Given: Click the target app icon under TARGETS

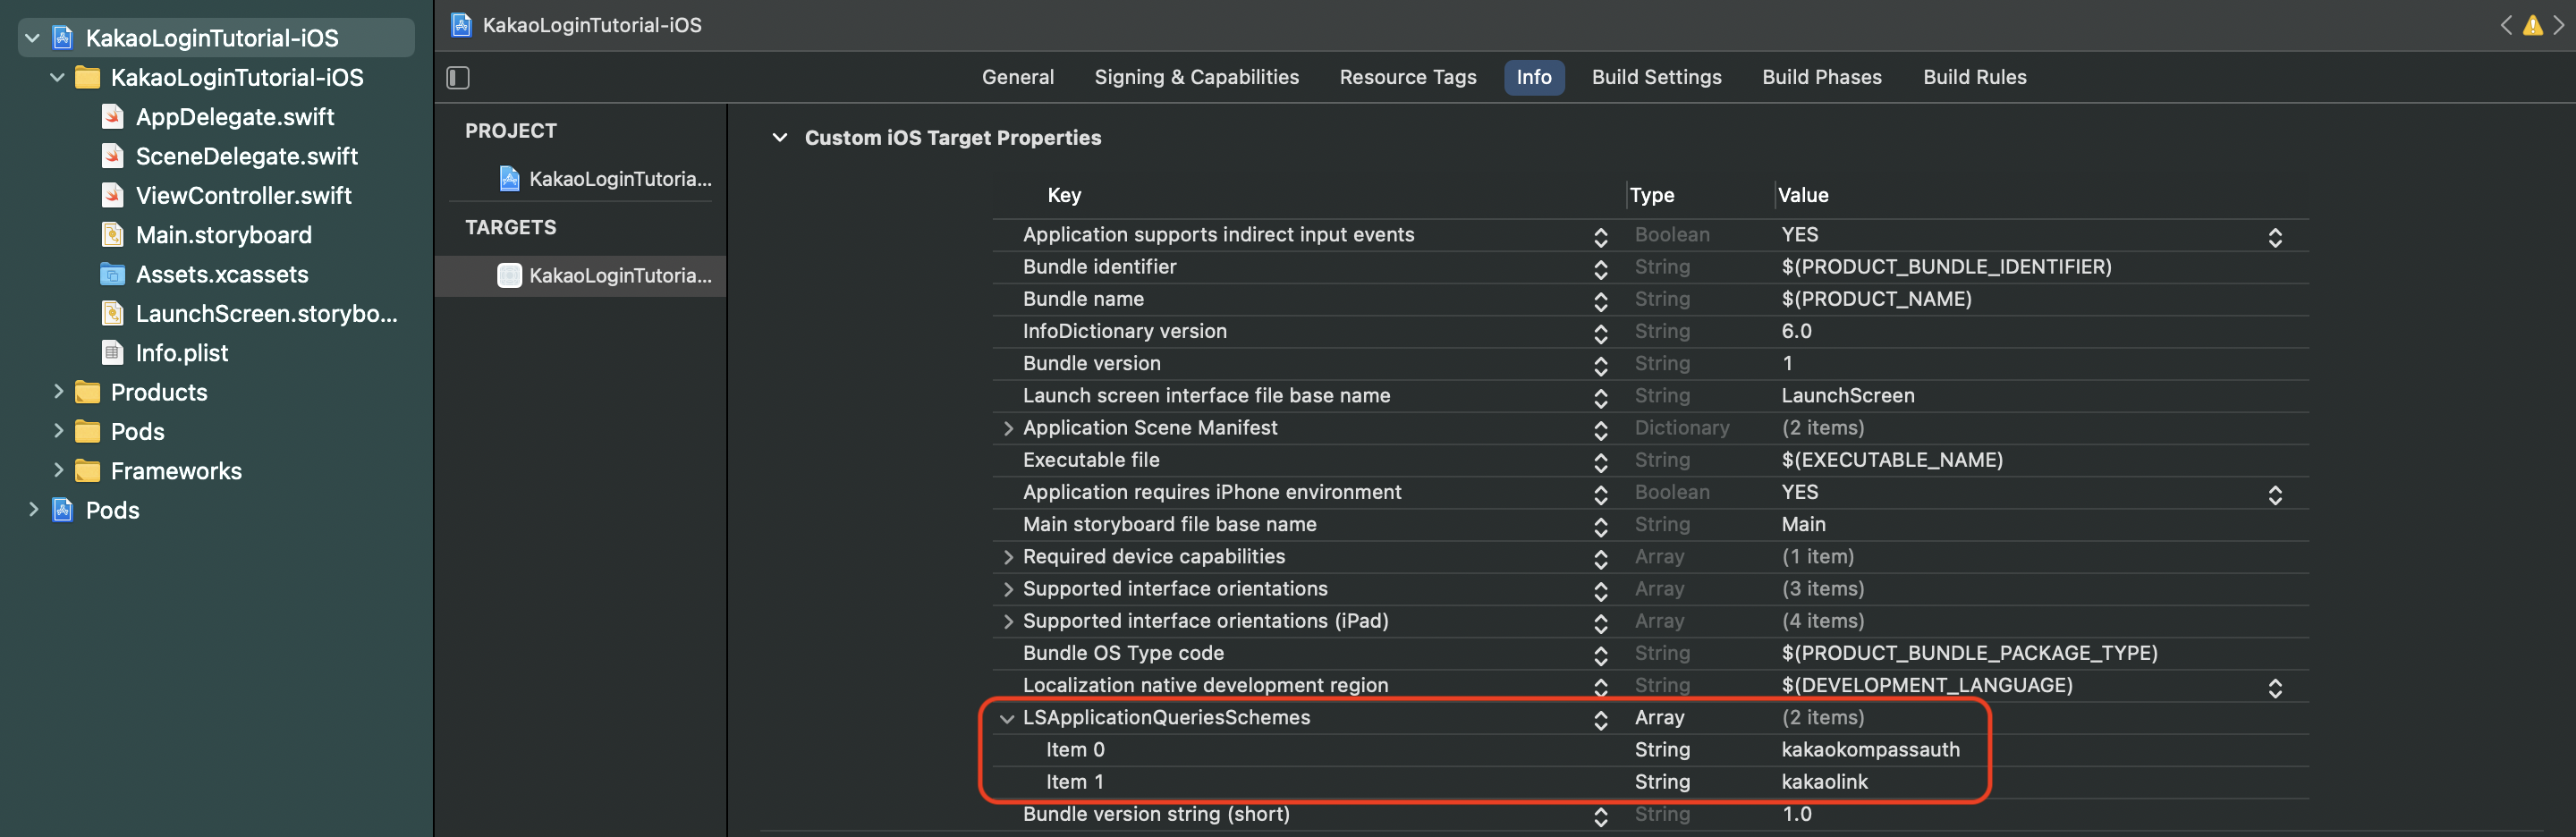Looking at the screenshot, I should tap(510, 275).
